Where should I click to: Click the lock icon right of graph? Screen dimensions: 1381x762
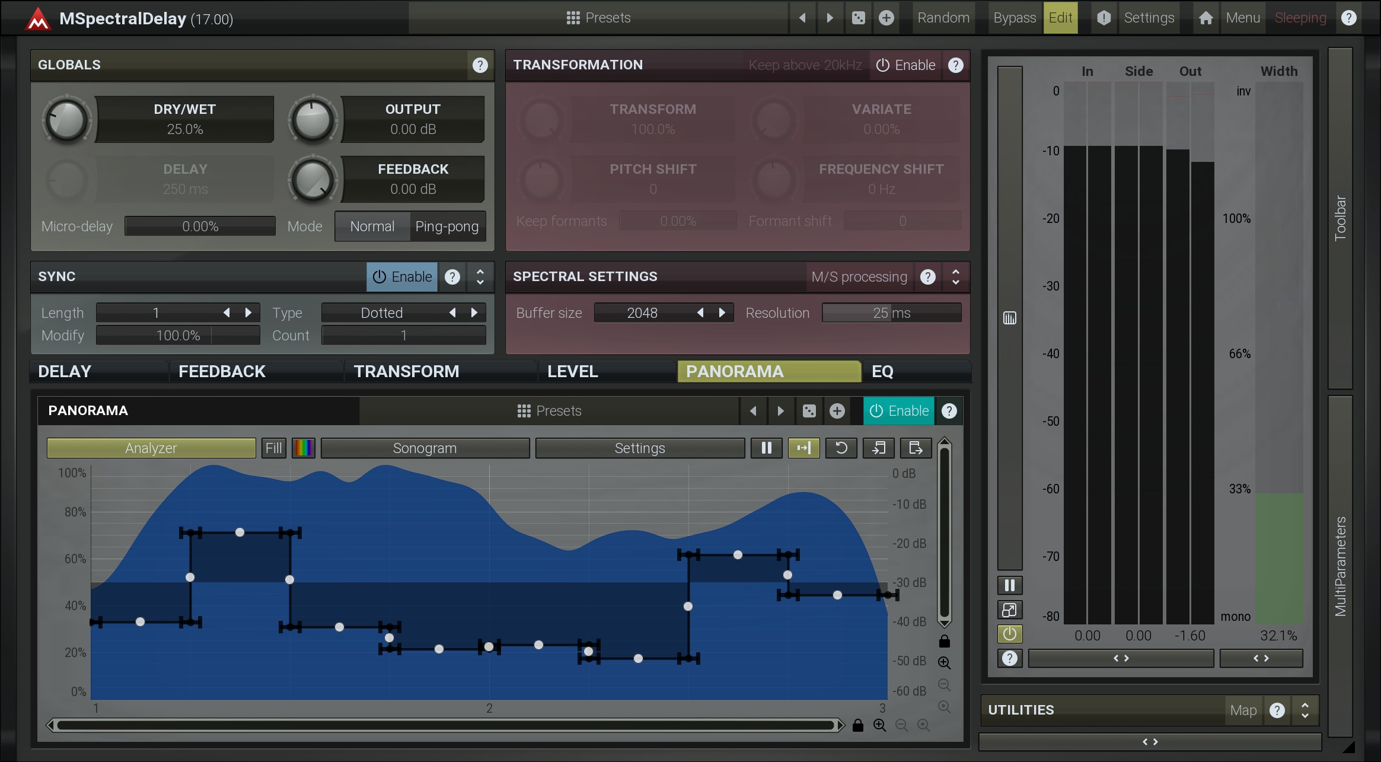[945, 642]
